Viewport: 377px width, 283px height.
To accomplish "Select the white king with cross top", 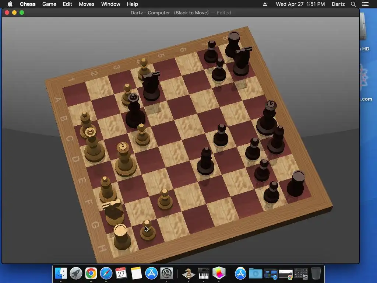I will coord(125,159).
